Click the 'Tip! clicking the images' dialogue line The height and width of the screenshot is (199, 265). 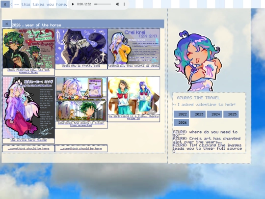[207, 148]
